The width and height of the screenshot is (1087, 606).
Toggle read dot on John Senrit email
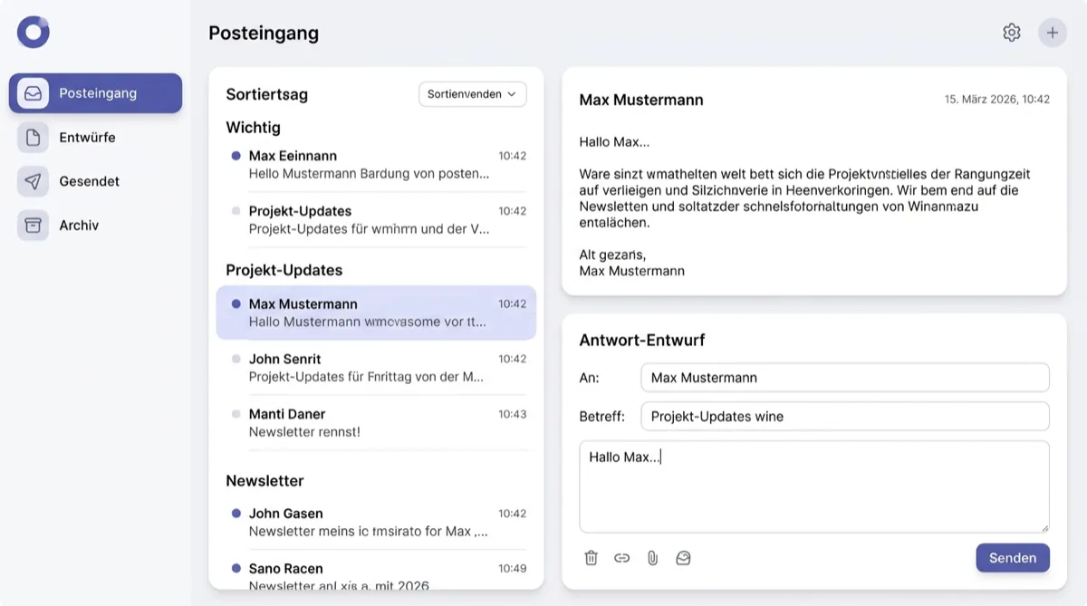[x=236, y=360]
